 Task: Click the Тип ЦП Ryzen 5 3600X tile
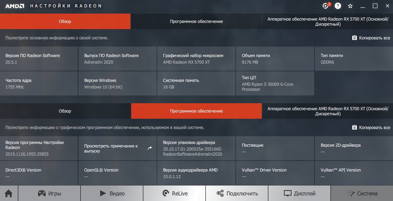coord(275,83)
